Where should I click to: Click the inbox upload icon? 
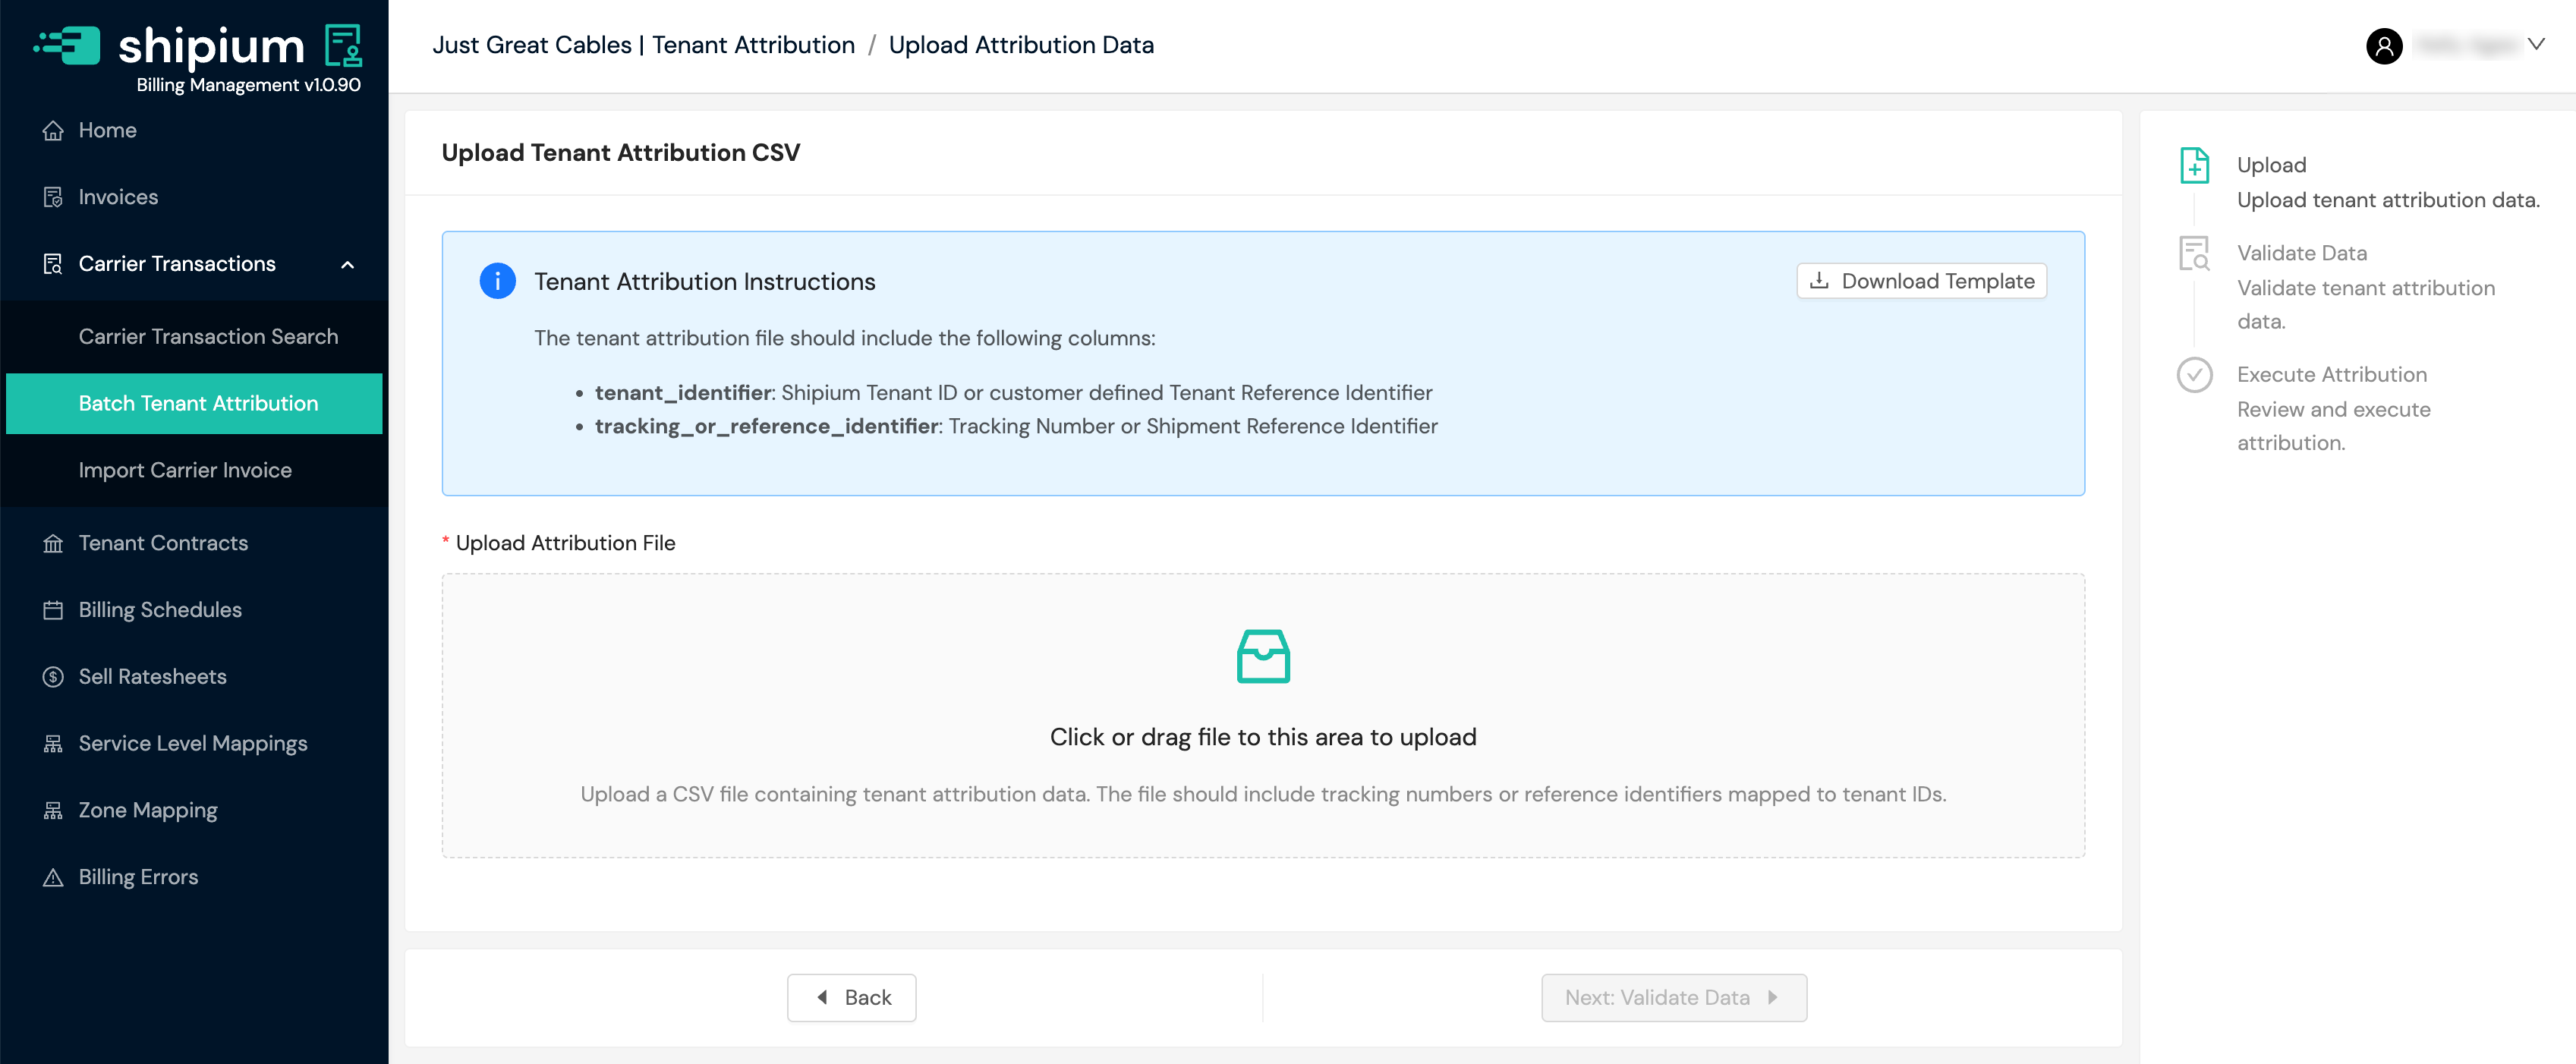tap(1262, 656)
